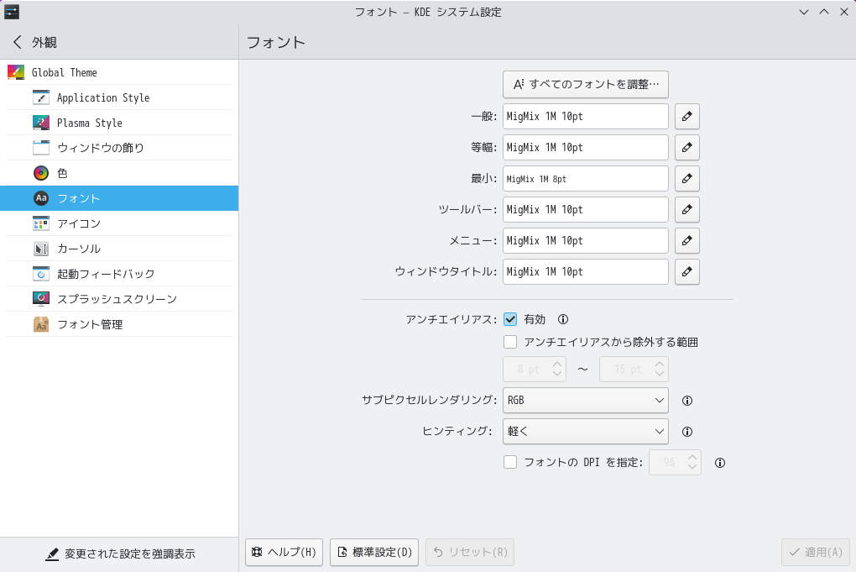This screenshot has width=856, height=572.
Task: Open the サブピクセルレンダリング RGB dropdown
Action: click(x=585, y=401)
